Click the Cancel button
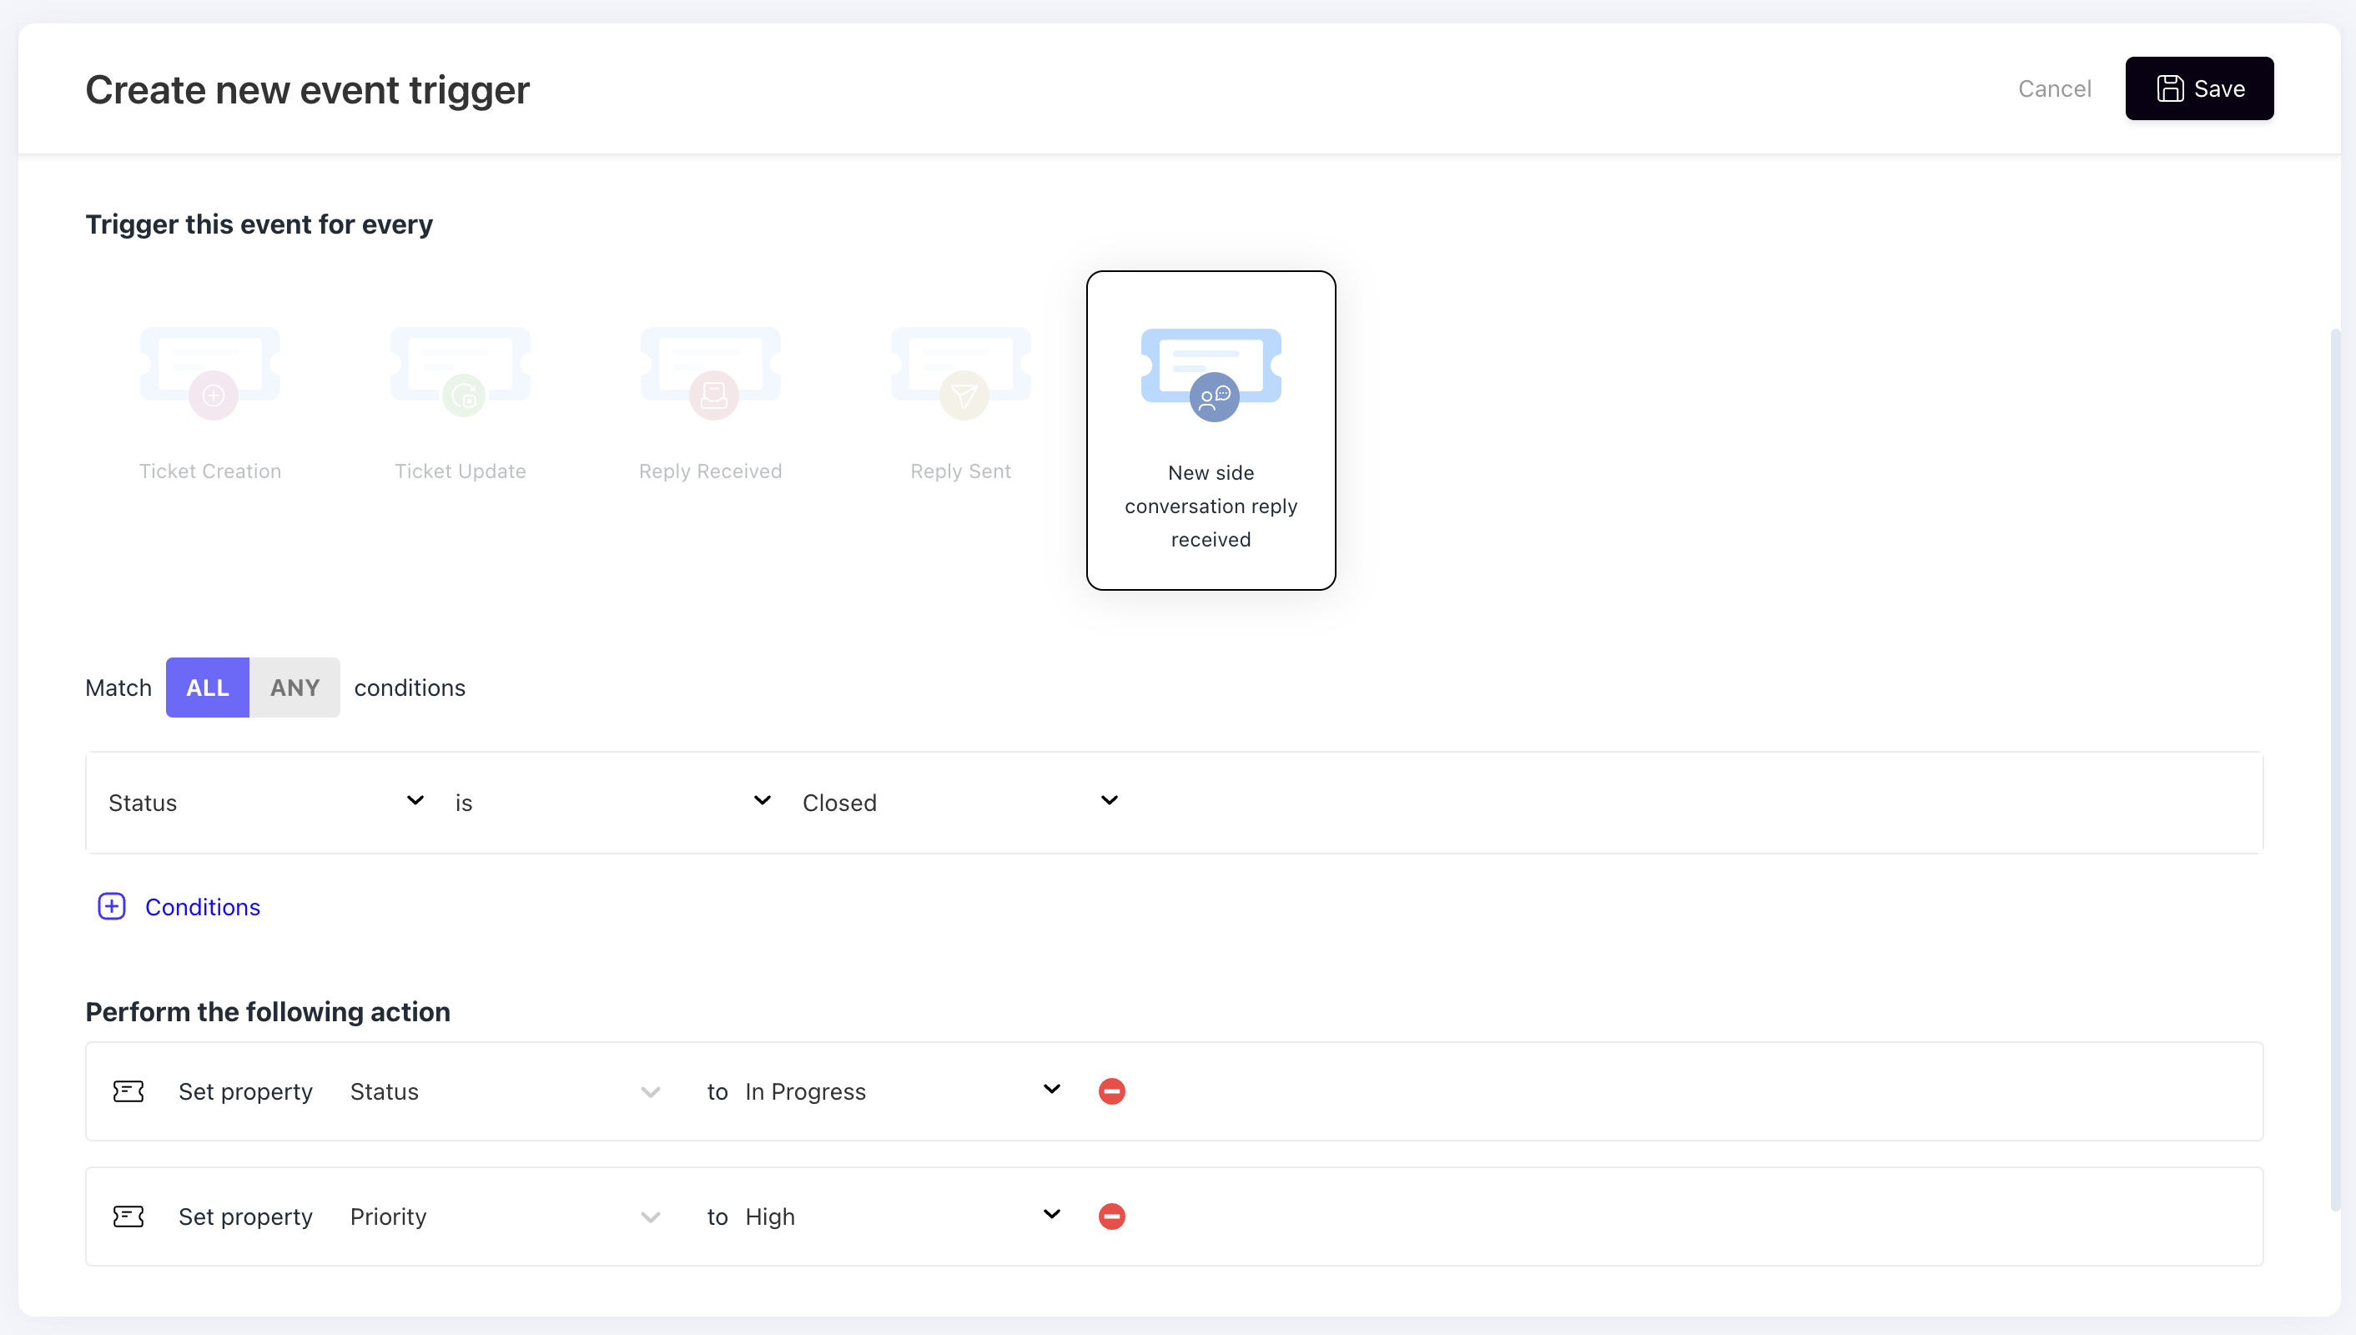This screenshot has width=2356, height=1335. click(2053, 88)
